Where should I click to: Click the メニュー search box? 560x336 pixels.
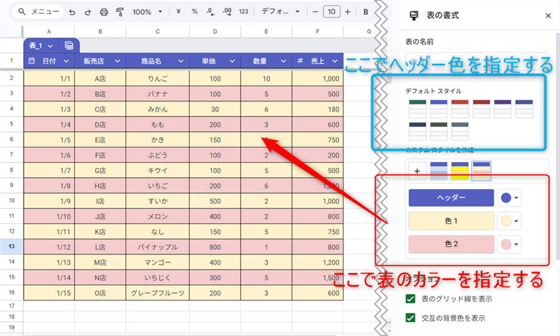click(x=39, y=12)
